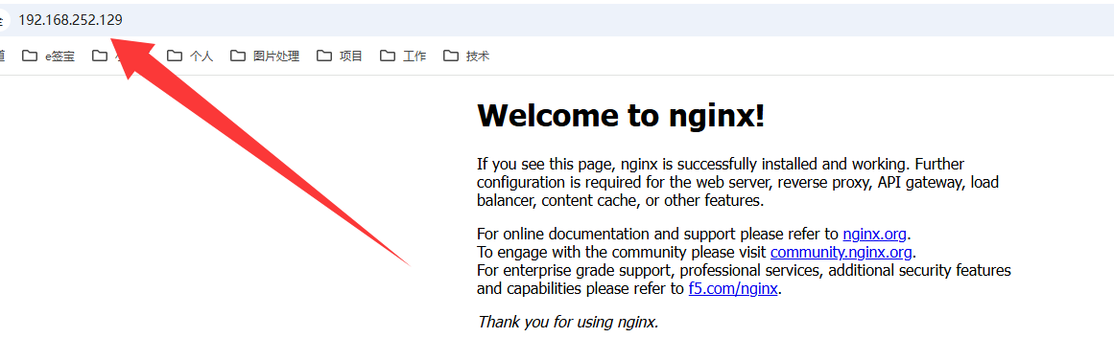
Task: Follow the nginx.org documentation link
Action: click(874, 234)
